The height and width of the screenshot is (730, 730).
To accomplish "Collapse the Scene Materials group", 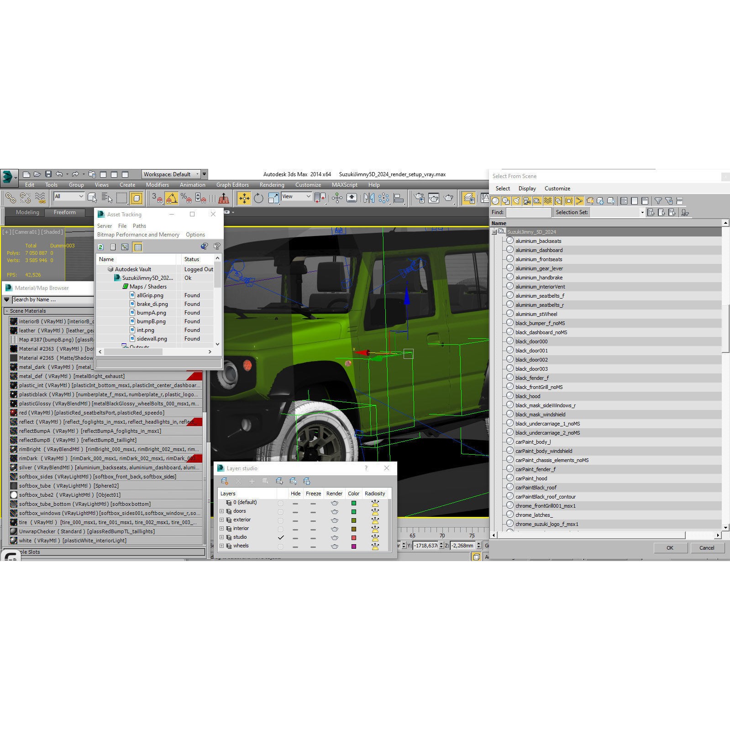I will coord(7,311).
